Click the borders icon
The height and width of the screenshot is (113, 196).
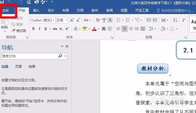172,29
